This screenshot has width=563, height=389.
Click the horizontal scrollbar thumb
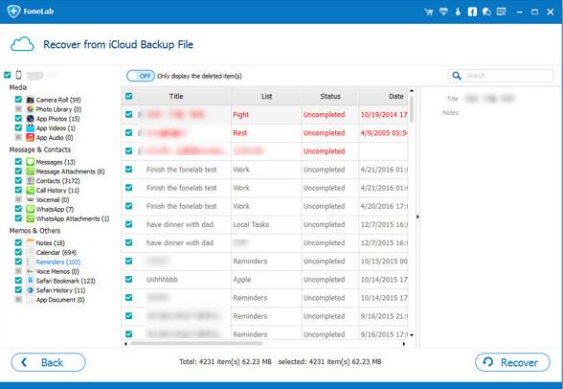(x=197, y=343)
